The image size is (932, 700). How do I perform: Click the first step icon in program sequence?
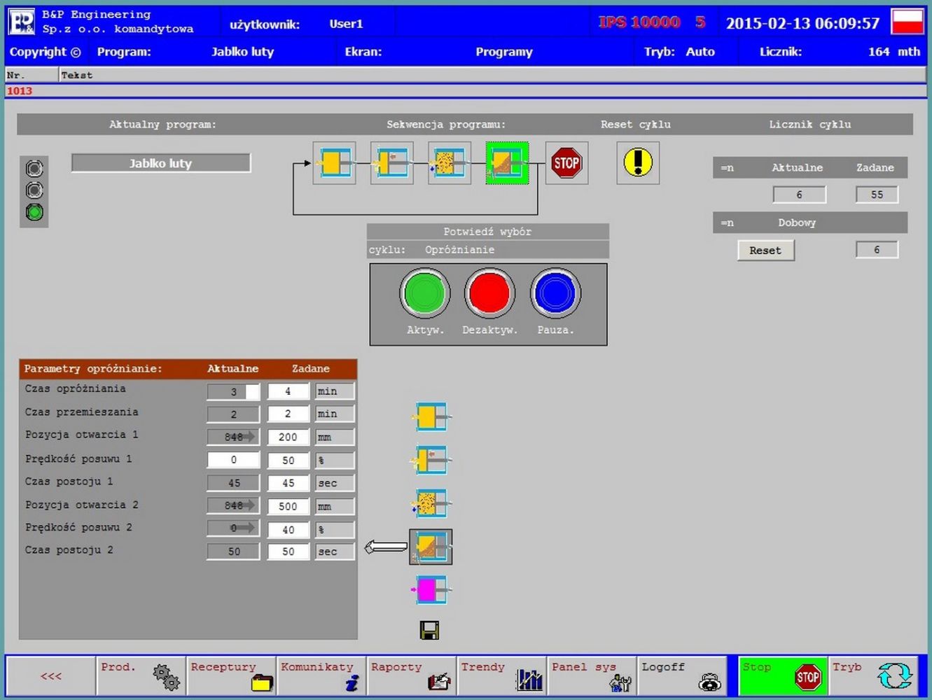coord(334,163)
